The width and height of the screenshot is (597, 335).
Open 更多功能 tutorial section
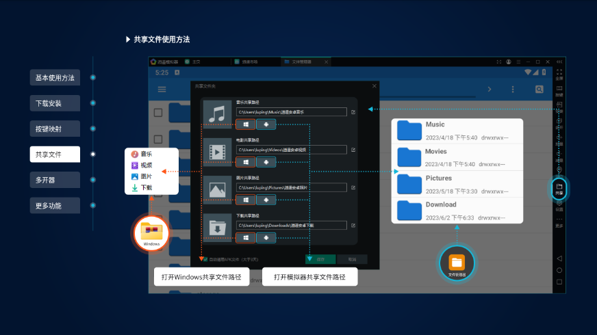coord(55,205)
